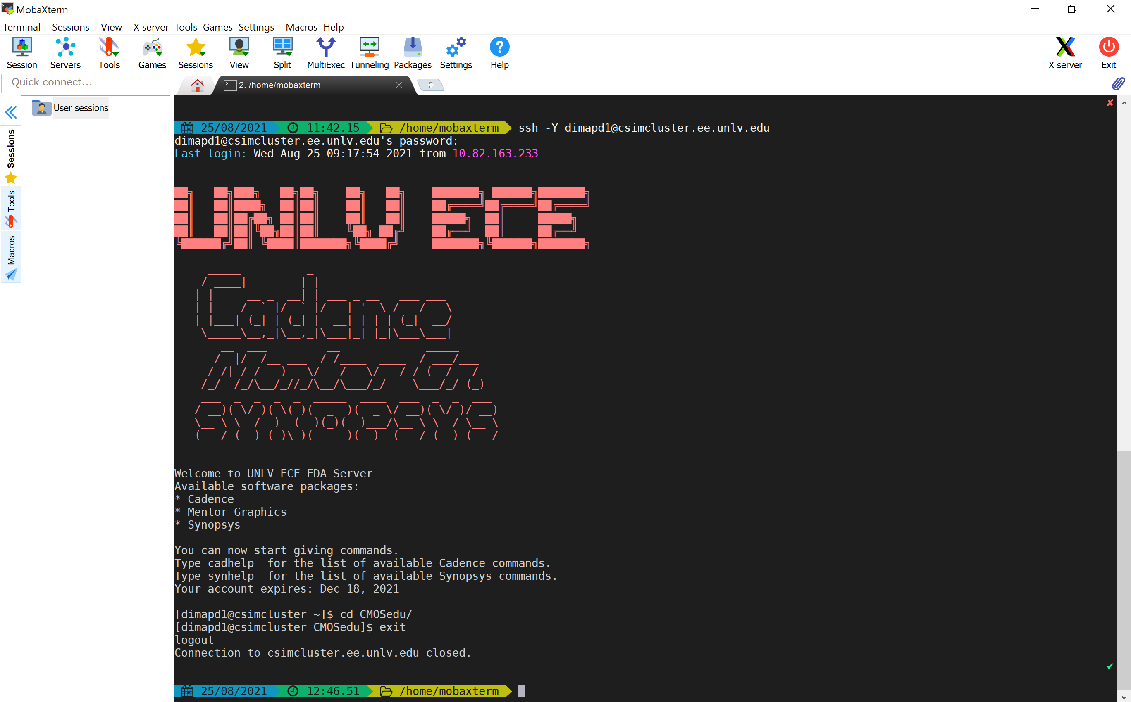Open the X server menu
Screen dimensions: 1131x702
pos(150,27)
